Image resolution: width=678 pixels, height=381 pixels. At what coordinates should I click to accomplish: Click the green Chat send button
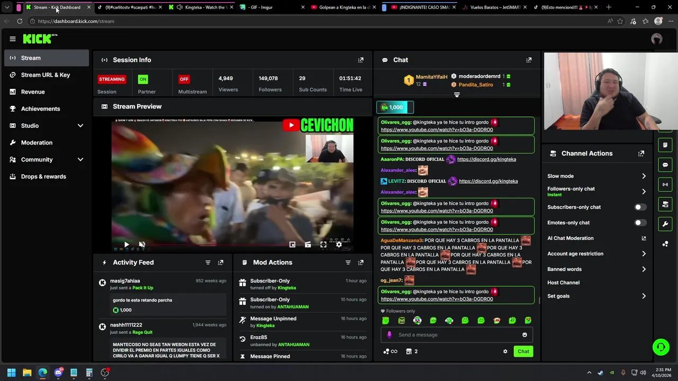click(523, 351)
